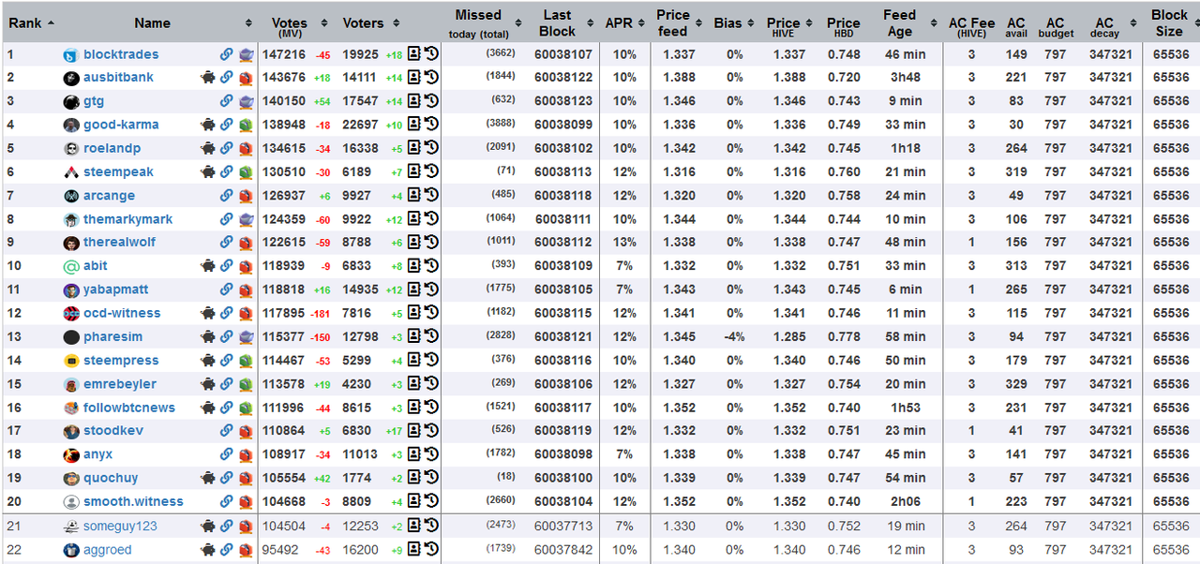
Task: Click the green cube icon for good-karma
Action: coord(246,125)
